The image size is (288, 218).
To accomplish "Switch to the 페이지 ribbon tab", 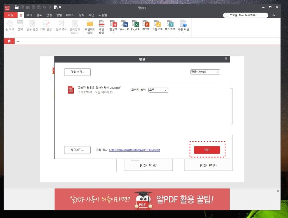I will (x=70, y=15).
